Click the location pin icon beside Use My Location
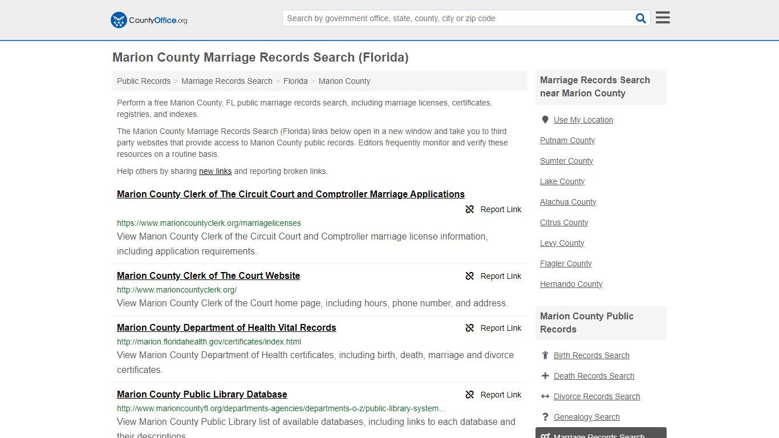779x438 pixels. coord(545,120)
